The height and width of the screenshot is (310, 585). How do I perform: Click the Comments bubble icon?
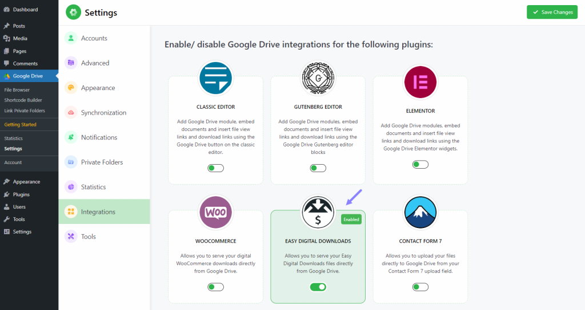pyautogui.click(x=6, y=63)
